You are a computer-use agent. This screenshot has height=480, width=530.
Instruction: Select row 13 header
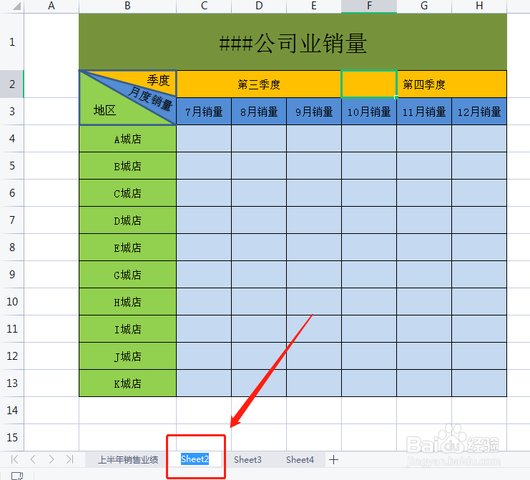coord(12,383)
